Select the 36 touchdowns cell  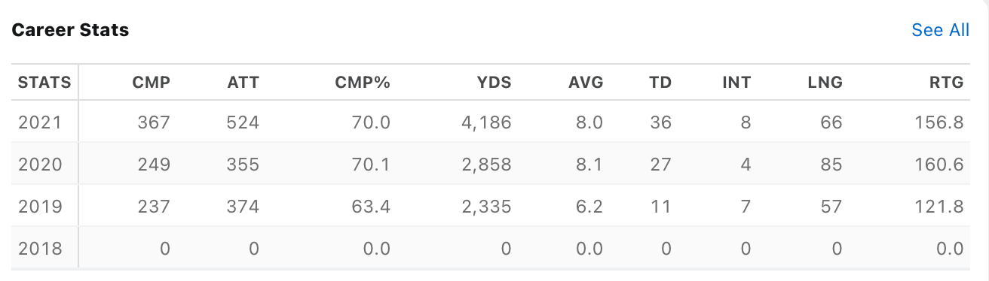(660, 122)
